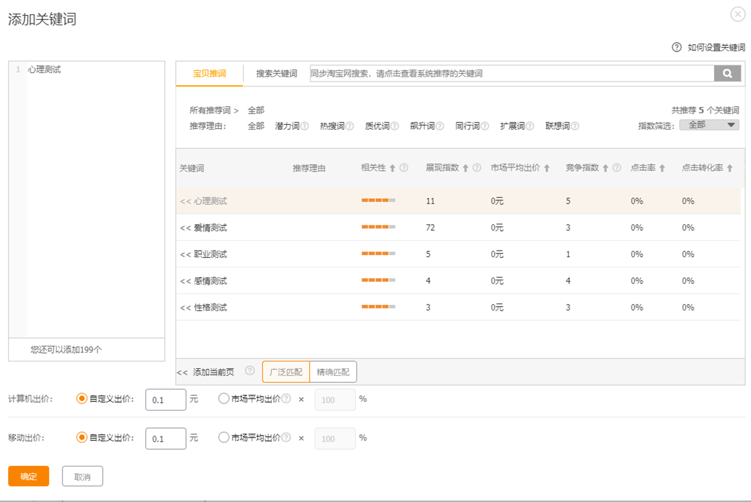Click help icon in 竞争指数 column header
Image resolution: width=751 pixels, height=502 pixels.
coord(616,168)
